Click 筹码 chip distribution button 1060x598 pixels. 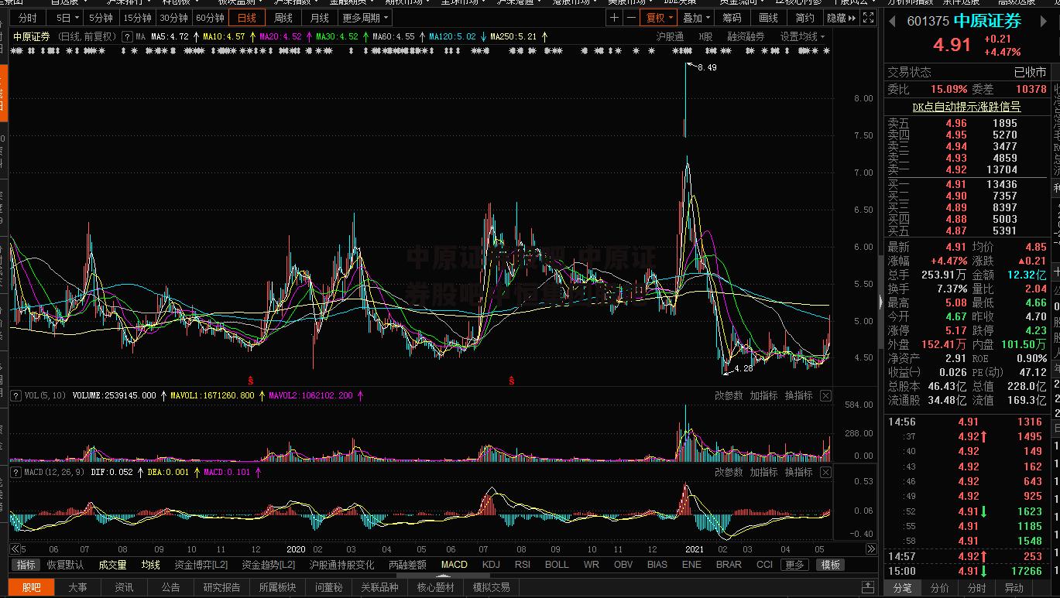click(x=732, y=18)
